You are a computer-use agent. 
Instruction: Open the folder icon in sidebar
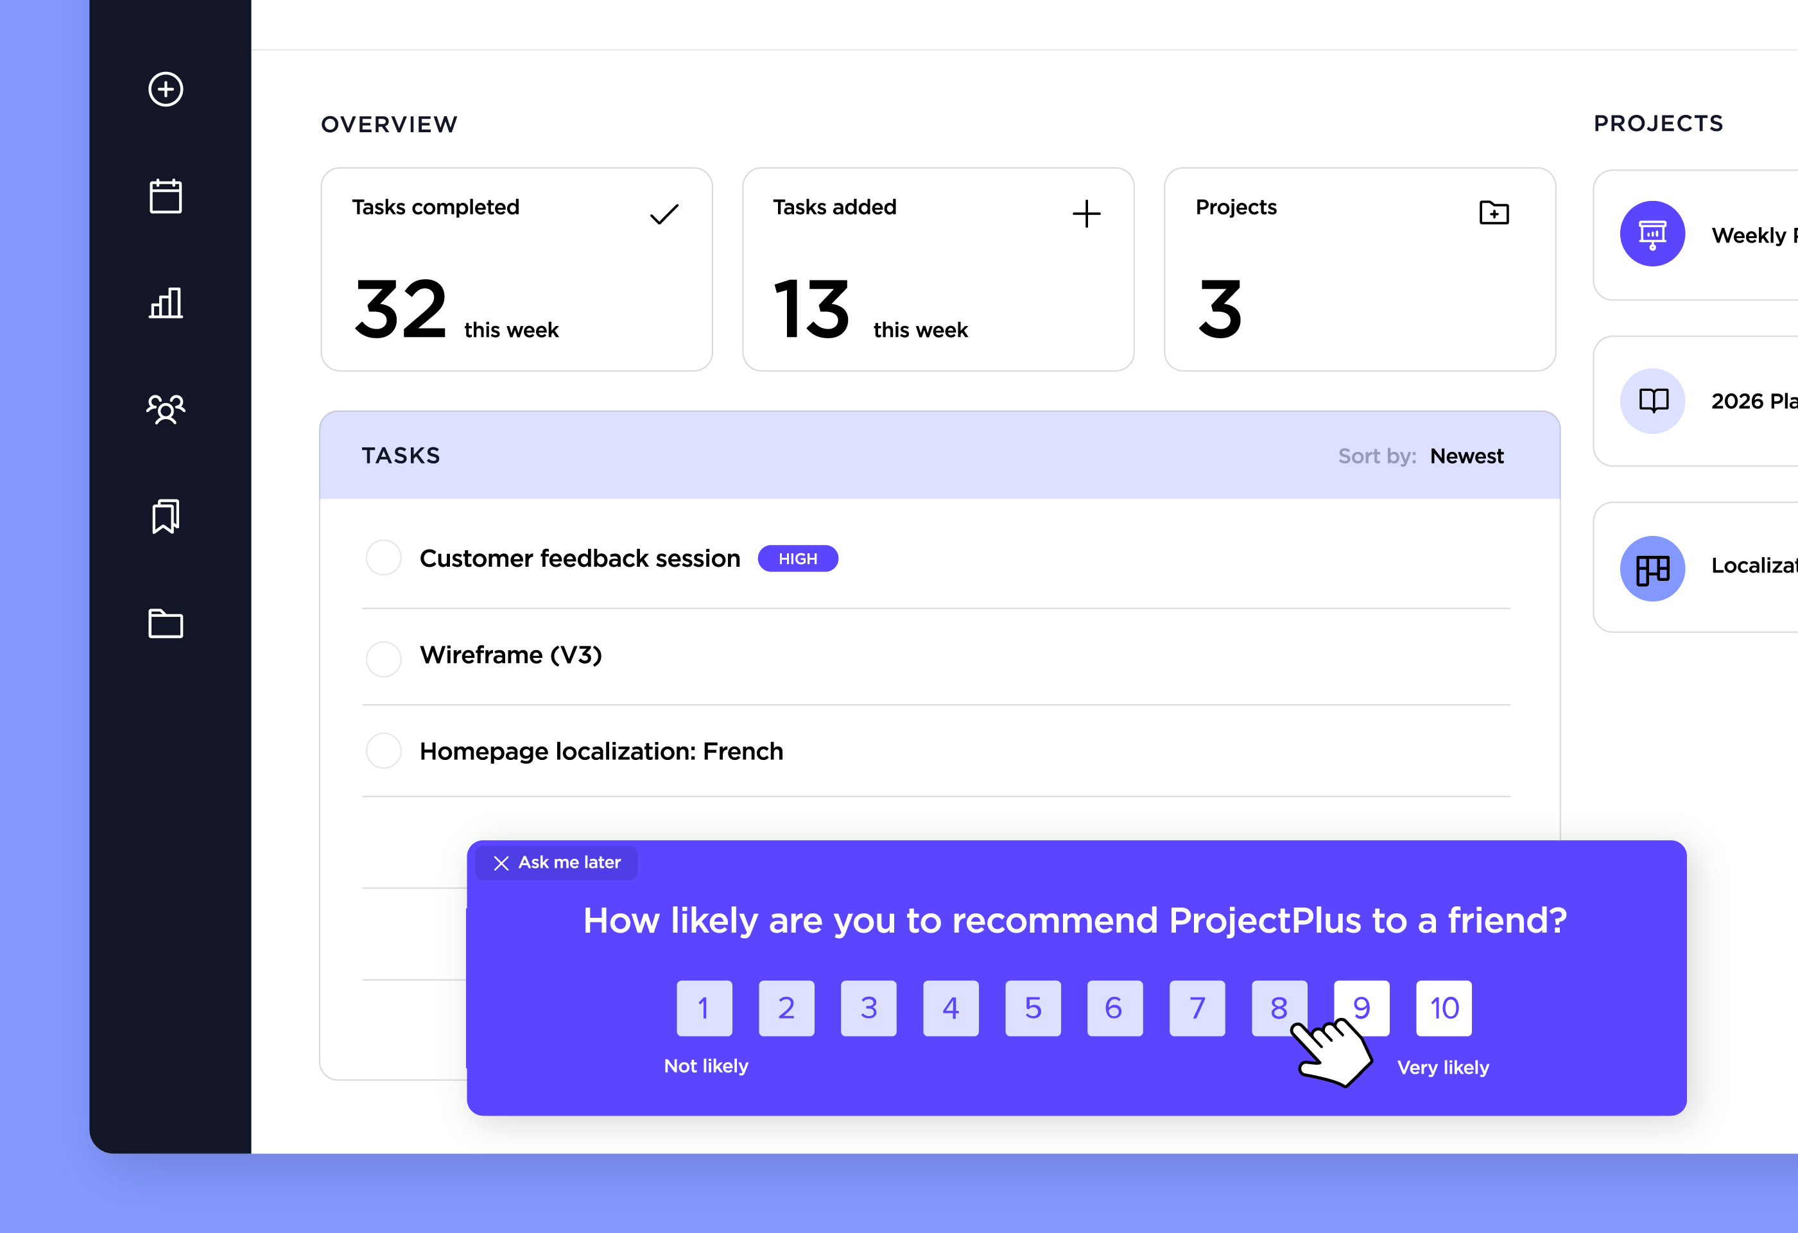[166, 623]
